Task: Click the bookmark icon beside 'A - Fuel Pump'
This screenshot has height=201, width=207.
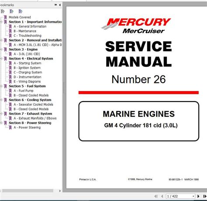Action: 10,91
